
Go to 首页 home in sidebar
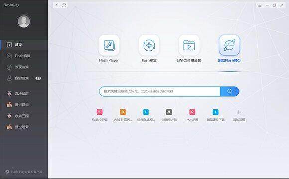(x=24, y=45)
